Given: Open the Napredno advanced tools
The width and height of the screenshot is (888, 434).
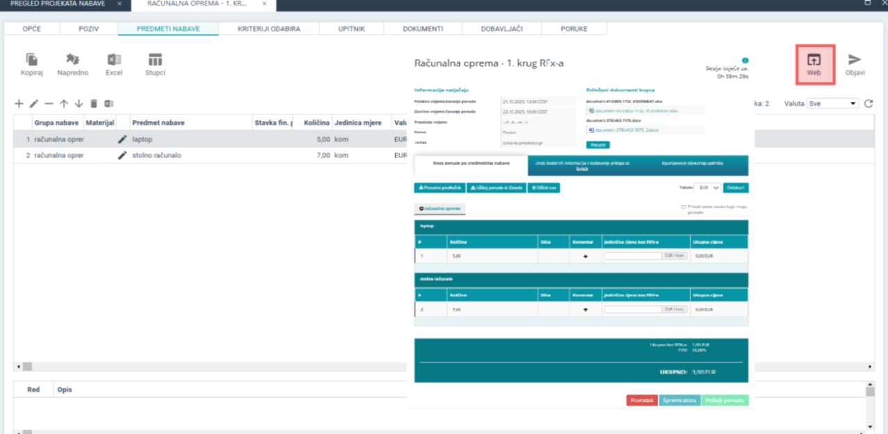Looking at the screenshot, I should coord(73,60).
